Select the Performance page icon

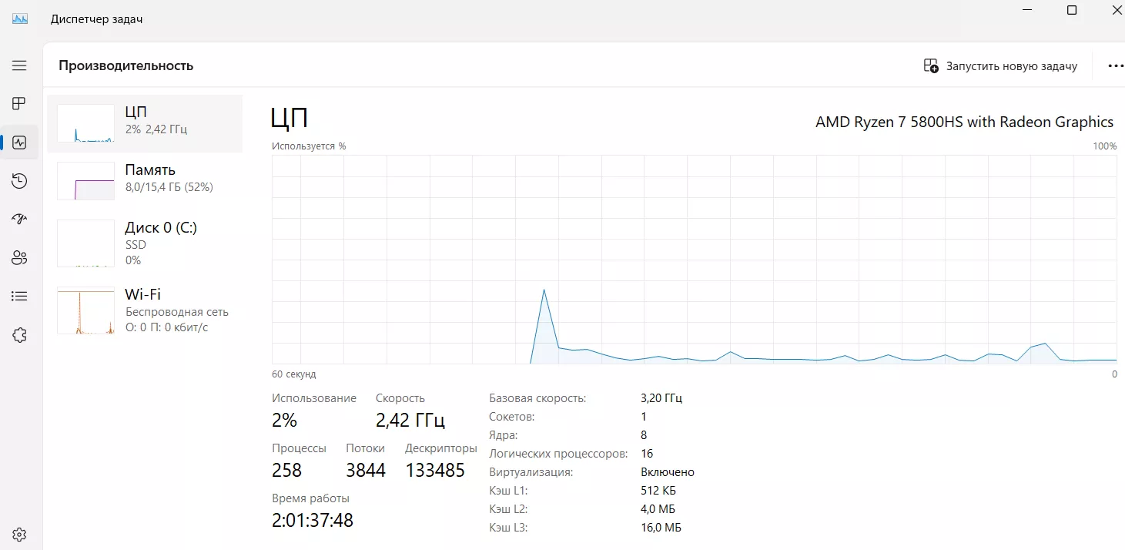pos(19,143)
